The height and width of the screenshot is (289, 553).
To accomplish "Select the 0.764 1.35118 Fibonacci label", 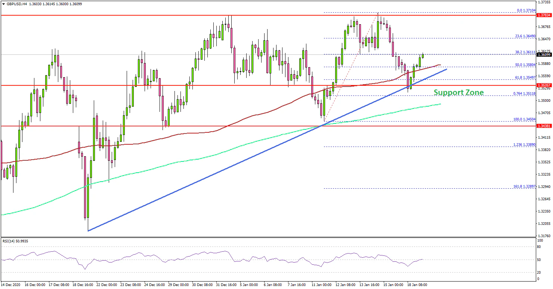I will (524, 93).
